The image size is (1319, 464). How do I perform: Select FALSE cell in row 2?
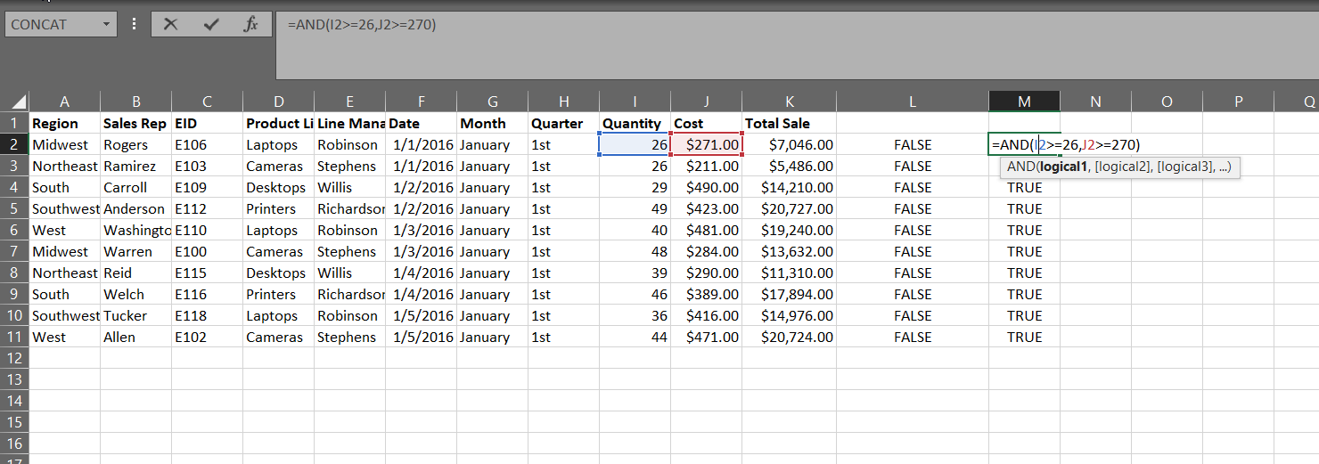[x=913, y=145]
